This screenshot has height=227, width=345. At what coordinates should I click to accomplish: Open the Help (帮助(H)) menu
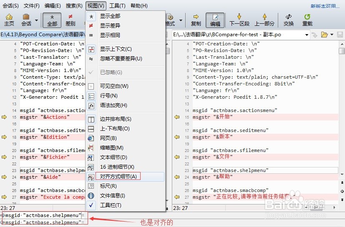[139, 6]
